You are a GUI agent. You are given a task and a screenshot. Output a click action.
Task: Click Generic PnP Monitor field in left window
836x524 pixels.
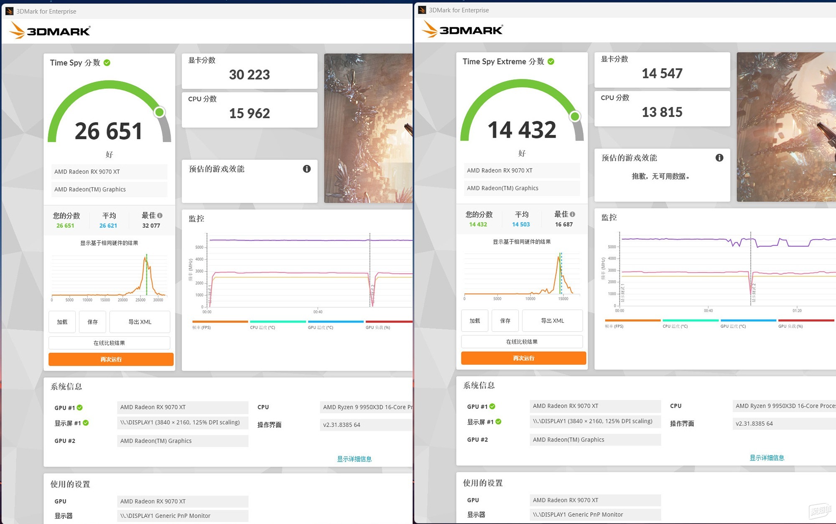point(183,516)
